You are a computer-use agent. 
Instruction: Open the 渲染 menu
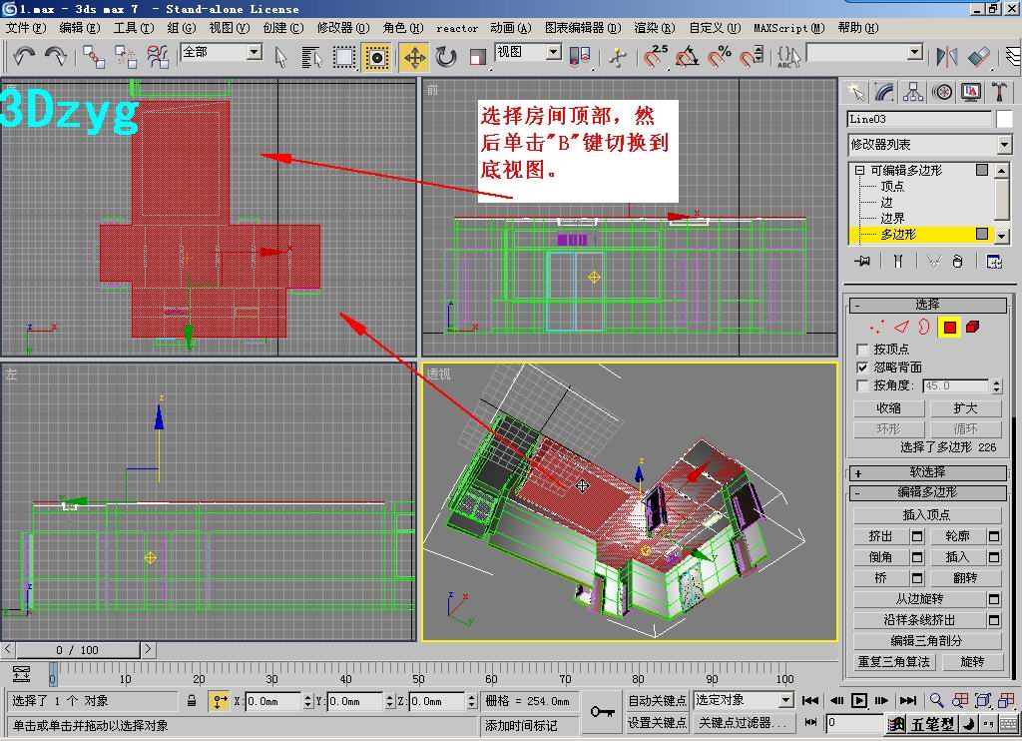(654, 28)
